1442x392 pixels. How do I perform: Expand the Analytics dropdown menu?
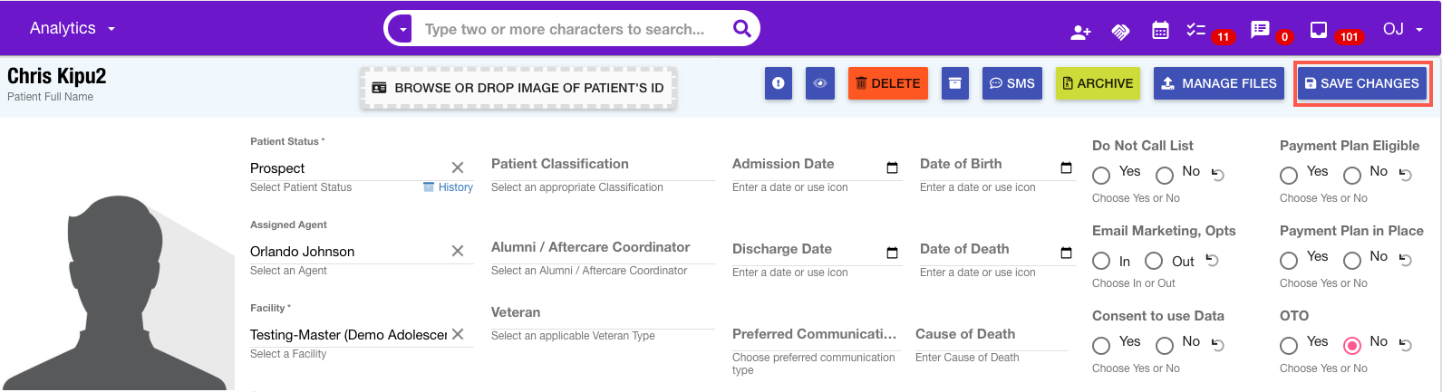(x=73, y=29)
